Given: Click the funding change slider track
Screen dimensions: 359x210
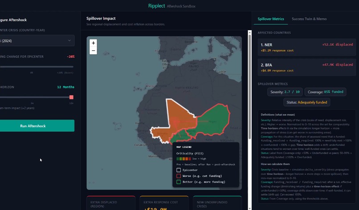Looking at the screenshot, I should click(37, 67).
